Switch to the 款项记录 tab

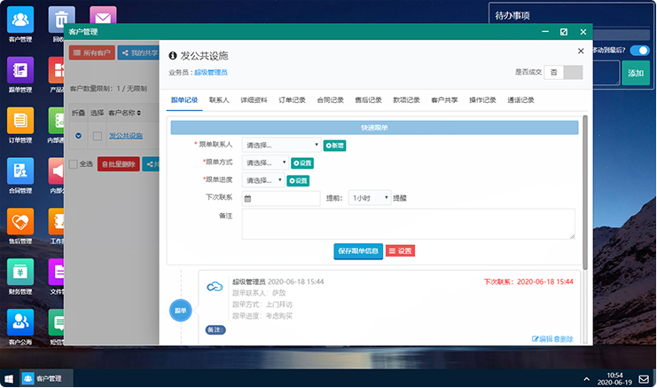click(x=406, y=99)
